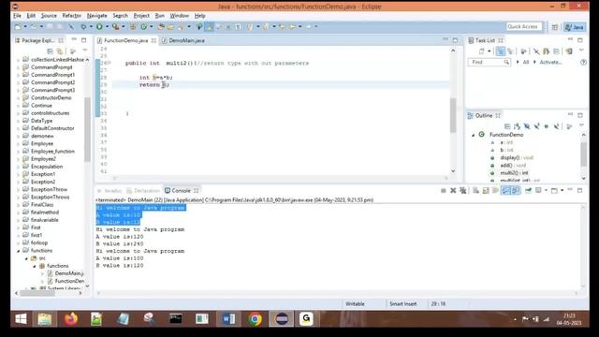Select display() : void in Outline
599x337 pixels.
tap(517, 158)
